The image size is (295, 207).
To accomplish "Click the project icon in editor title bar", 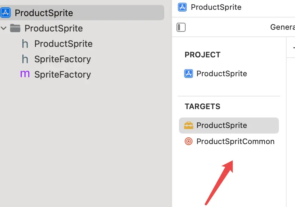I will (x=182, y=7).
